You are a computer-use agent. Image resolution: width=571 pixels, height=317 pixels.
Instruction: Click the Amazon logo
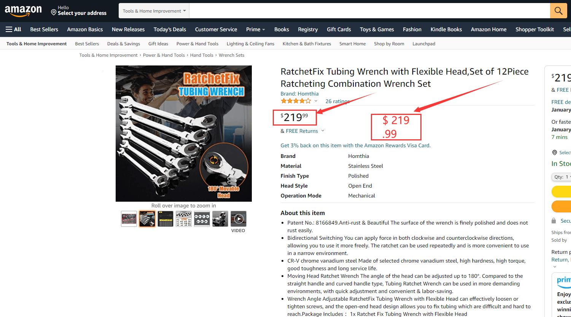tap(23, 11)
